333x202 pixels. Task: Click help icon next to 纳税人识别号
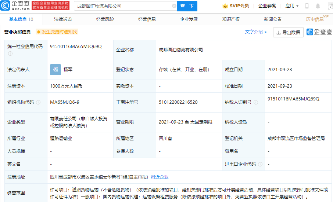point(256,102)
